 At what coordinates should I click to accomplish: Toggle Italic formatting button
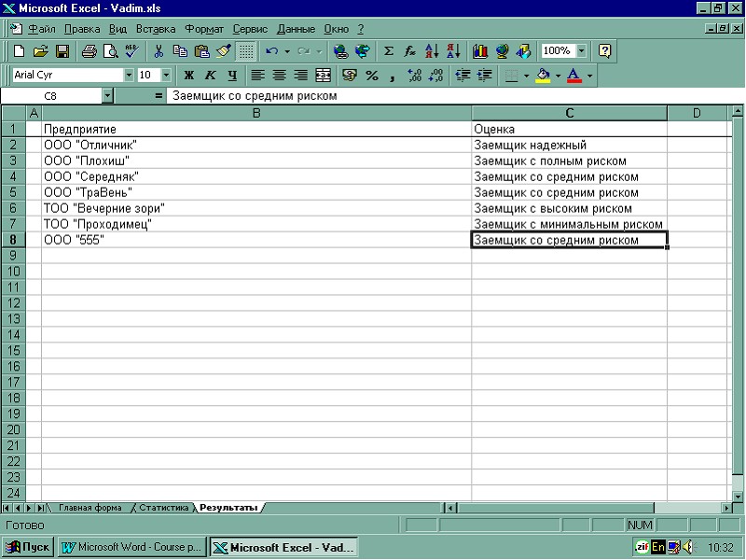click(x=210, y=75)
